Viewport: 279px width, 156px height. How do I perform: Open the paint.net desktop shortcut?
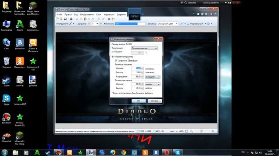coord(33,81)
